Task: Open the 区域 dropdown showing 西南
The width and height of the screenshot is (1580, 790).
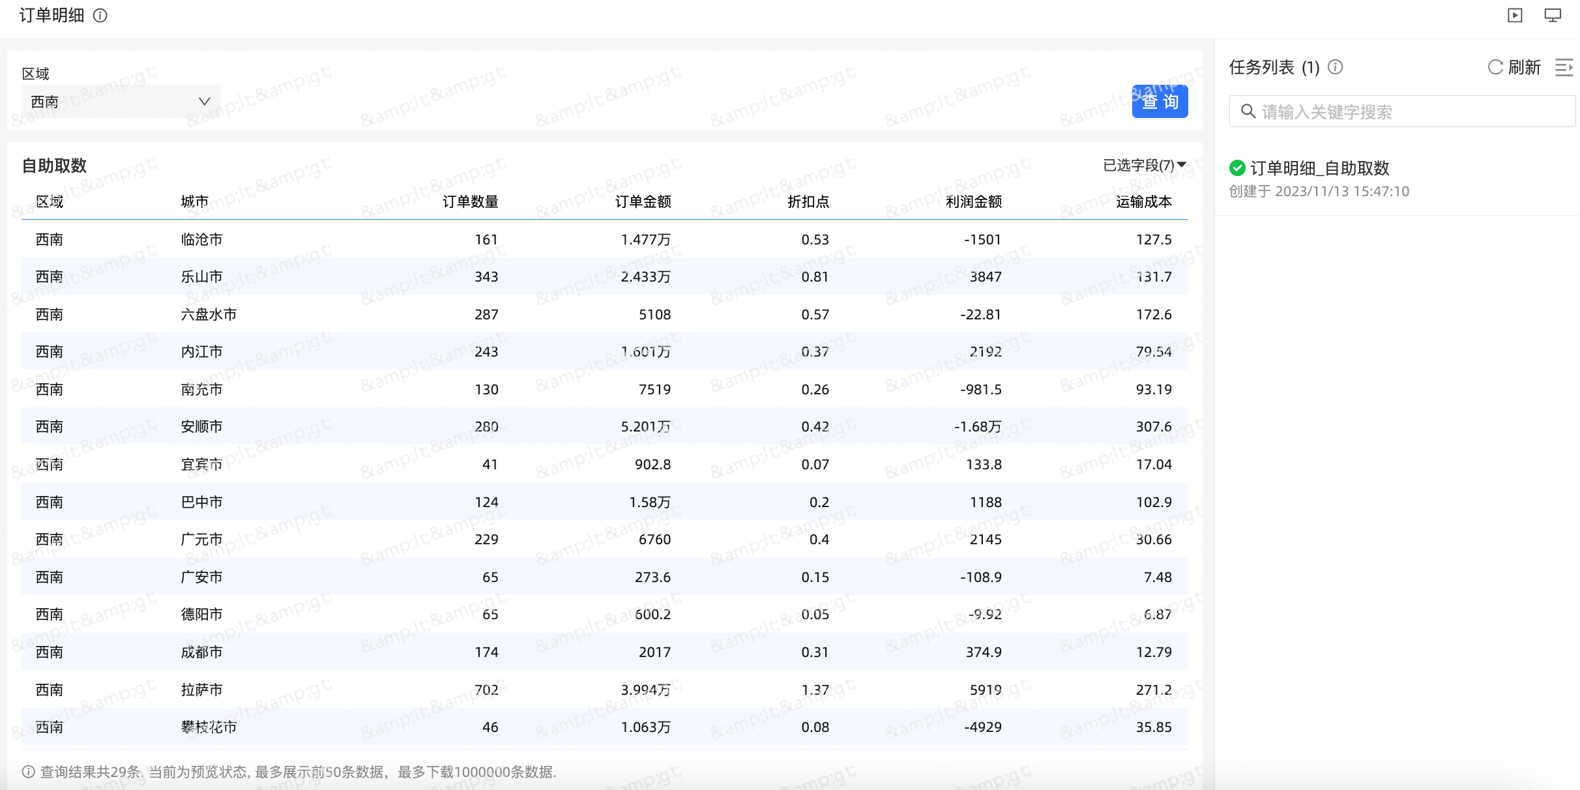Action: coord(121,102)
